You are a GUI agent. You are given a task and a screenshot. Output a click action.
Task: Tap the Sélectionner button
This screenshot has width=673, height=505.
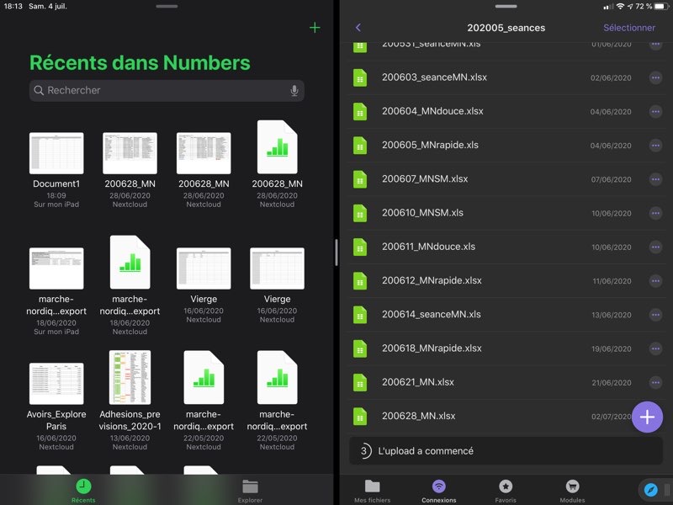pyautogui.click(x=628, y=28)
